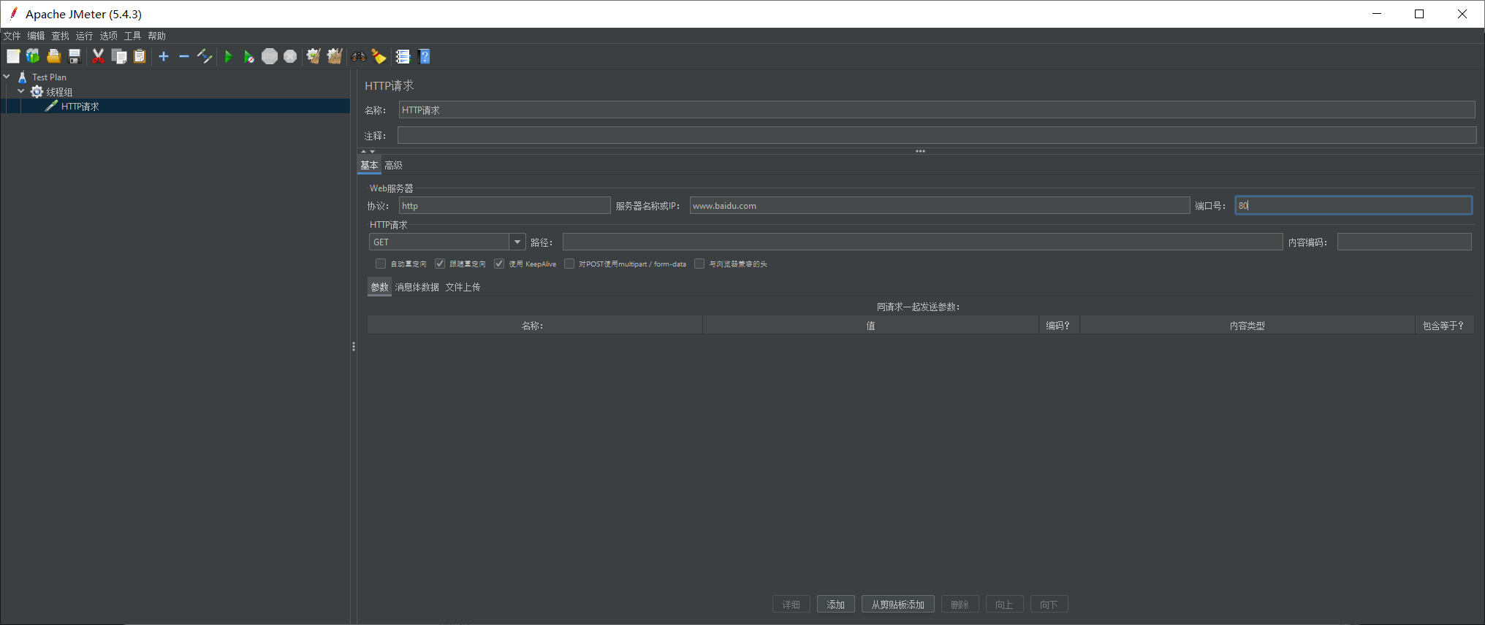The height and width of the screenshot is (625, 1485).
Task: Click the binoculars Search icon
Action: click(358, 56)
